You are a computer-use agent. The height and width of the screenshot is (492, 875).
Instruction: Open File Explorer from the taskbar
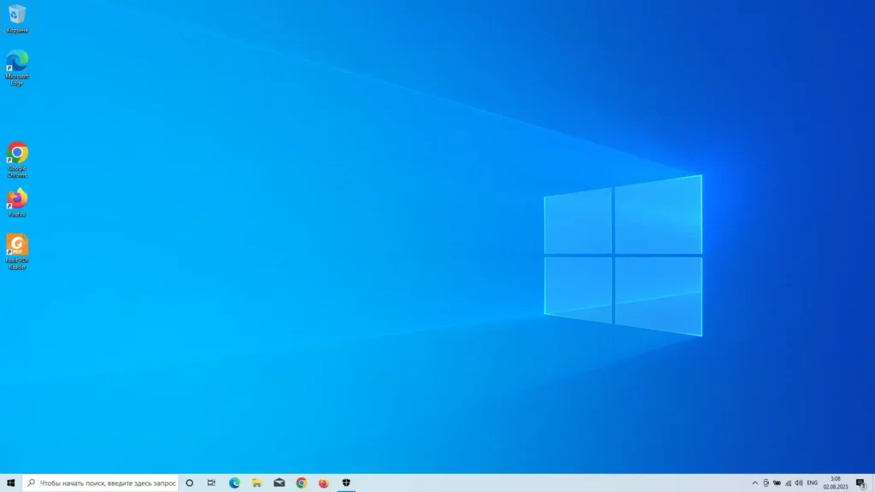point(257,483)
